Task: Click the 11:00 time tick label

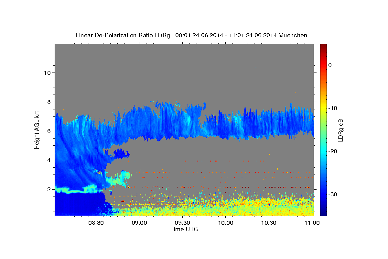Action: [312, 223]
